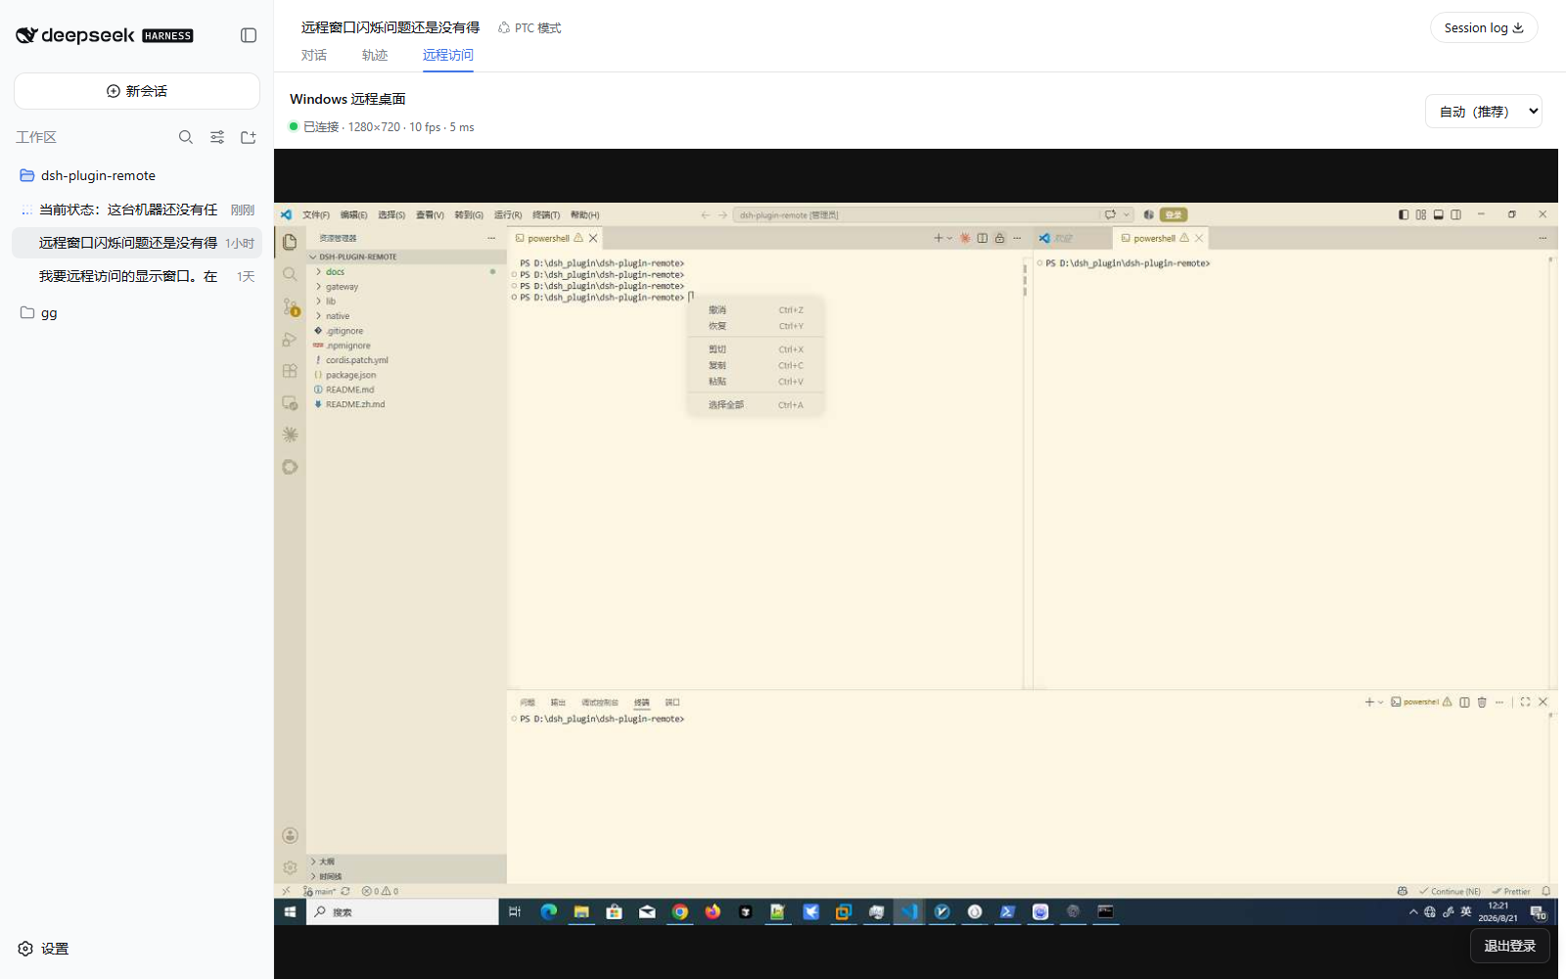Click the notifications bell in VS Code status bar
The image size is (1566, 979).
pos(1546,891)
